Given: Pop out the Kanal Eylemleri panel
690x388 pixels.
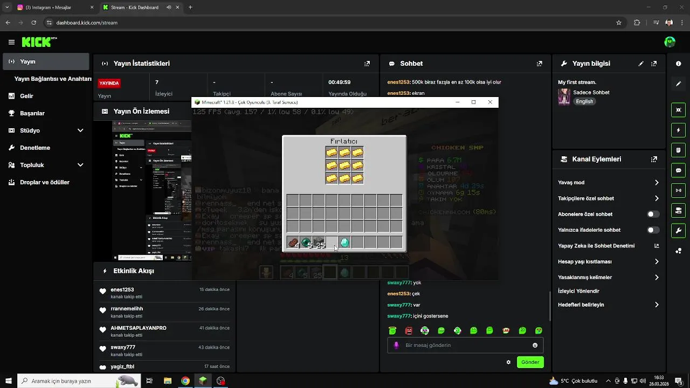Looking at the screenshot, I should (654, 160).
